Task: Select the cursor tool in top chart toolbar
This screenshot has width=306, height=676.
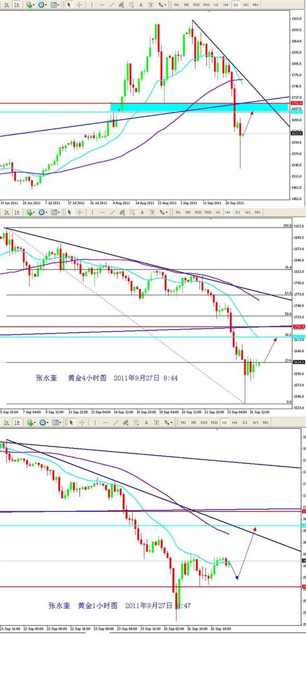Action: coord(69,4)
